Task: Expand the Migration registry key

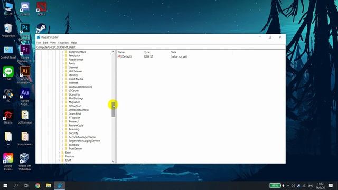Action: click(x=63, y=102)
